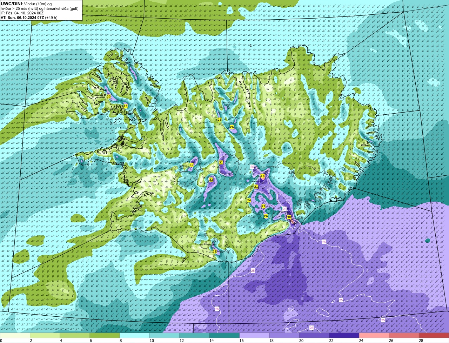Pick the red legend swatch above 28 m/s

tap(434, 336)
